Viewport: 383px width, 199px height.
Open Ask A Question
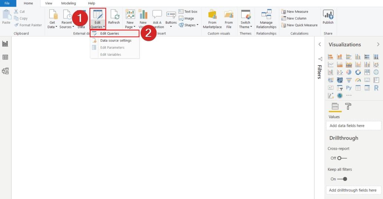click(x=157, y=19)
